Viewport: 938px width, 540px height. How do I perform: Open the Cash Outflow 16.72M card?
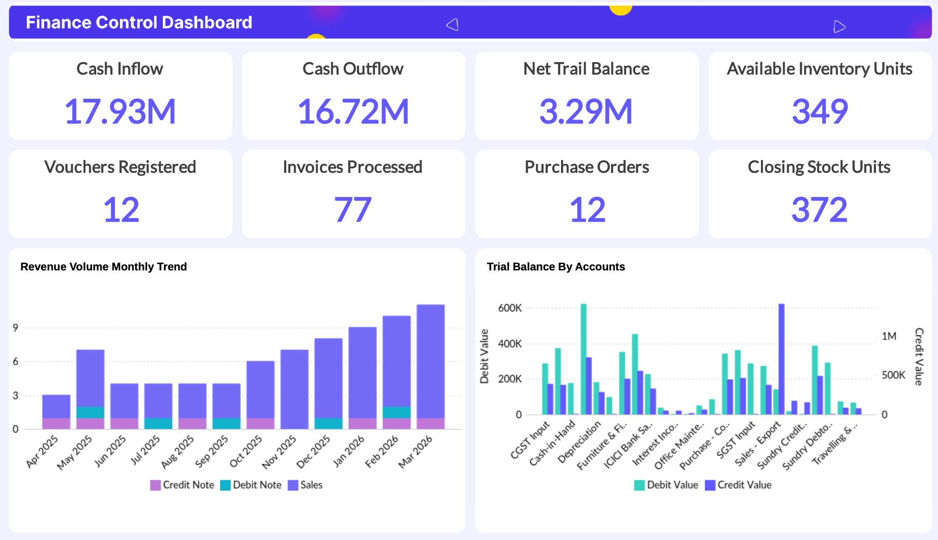tap(353, 96)
